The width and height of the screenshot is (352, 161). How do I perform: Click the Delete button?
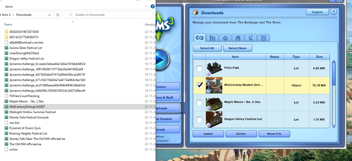(x=241, y=134)
